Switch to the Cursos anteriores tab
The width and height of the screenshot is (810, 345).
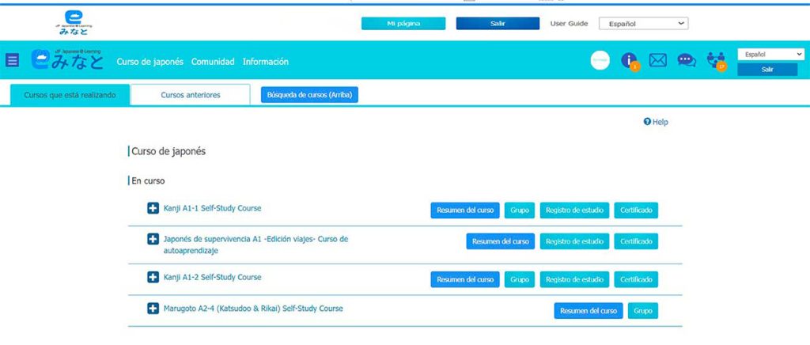click(x=190, y=95)
